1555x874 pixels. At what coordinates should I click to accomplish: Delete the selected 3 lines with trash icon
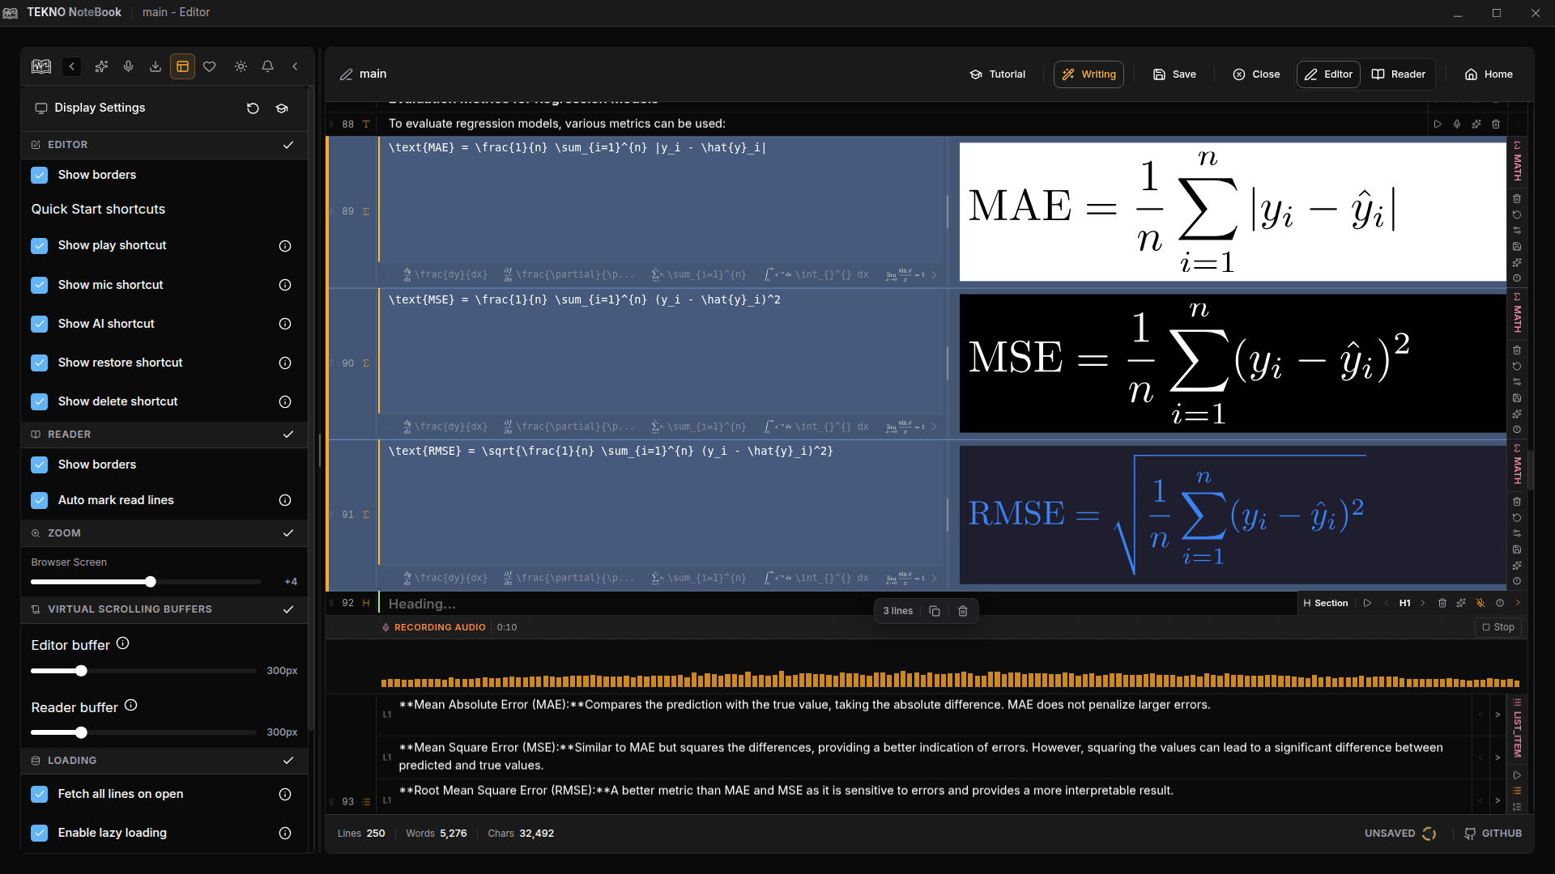(963, 611)
